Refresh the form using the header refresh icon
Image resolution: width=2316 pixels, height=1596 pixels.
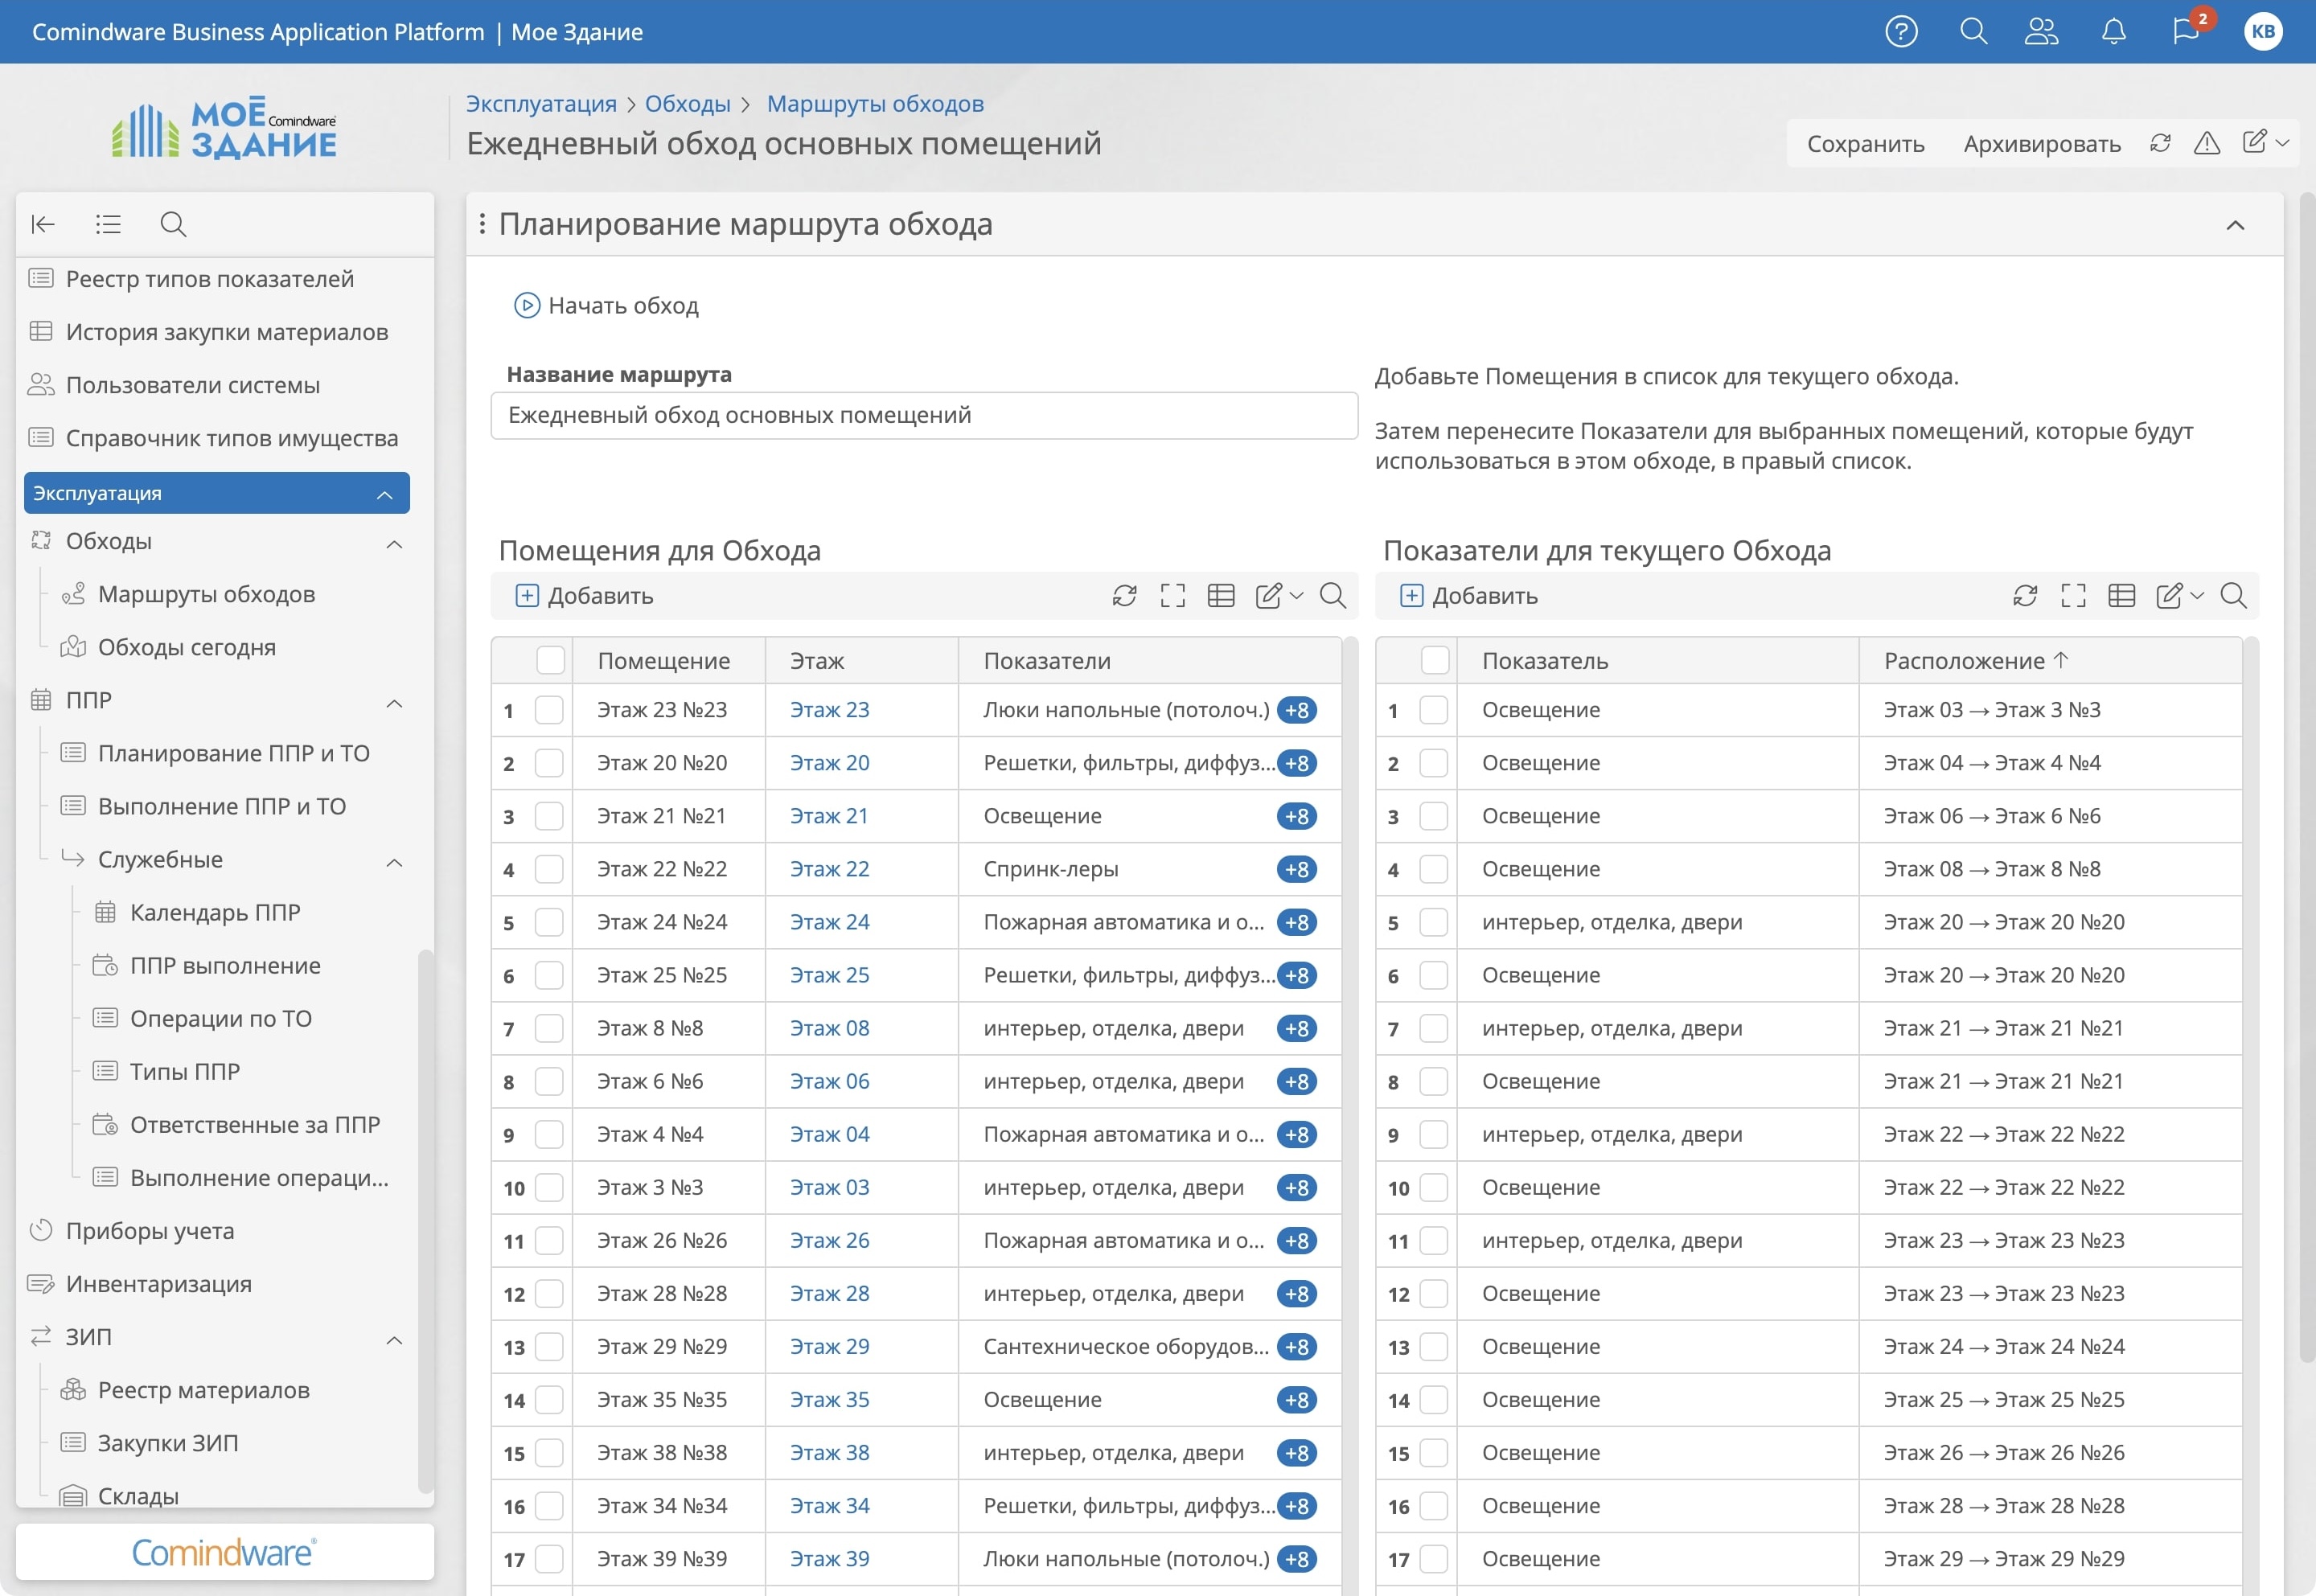coord(2160,143)
